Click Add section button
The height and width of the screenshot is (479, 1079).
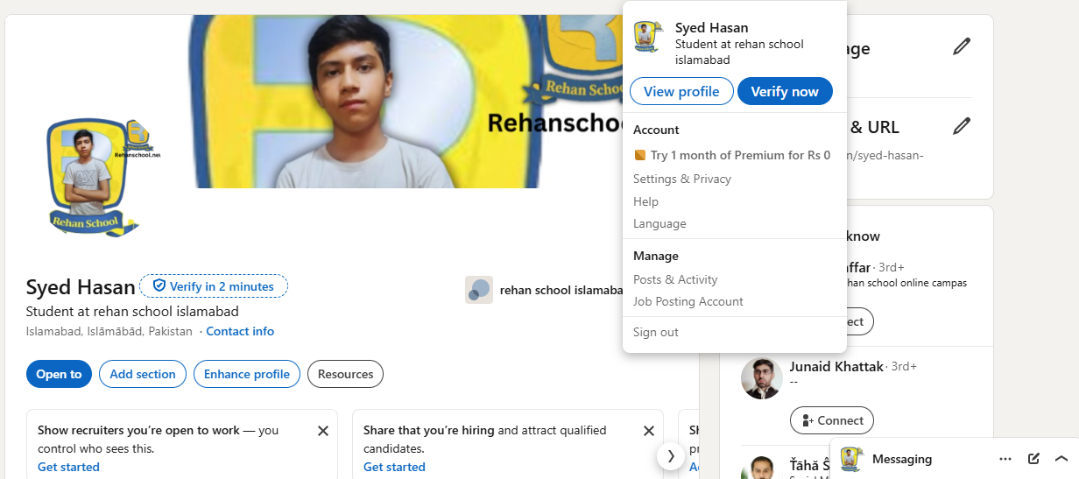(143, 374)
